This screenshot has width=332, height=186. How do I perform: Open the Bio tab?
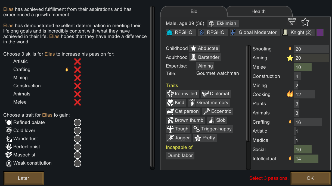click(x=194, y=11)
